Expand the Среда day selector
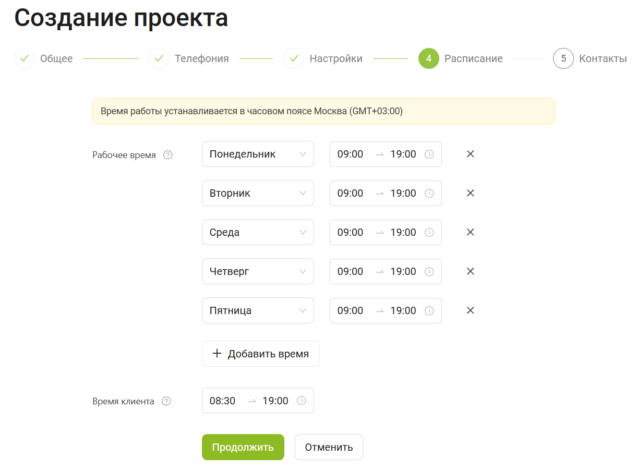Image resolution: width=636 pixels, height=468 pixels. tap(258, 232)
